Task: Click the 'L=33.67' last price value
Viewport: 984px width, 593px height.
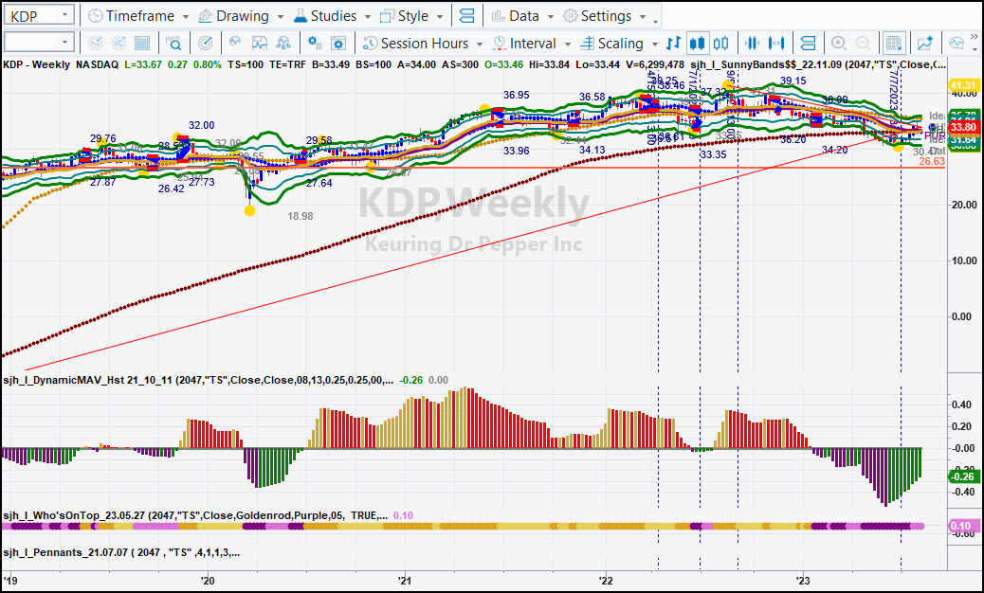Action: [x=144, y=64]
